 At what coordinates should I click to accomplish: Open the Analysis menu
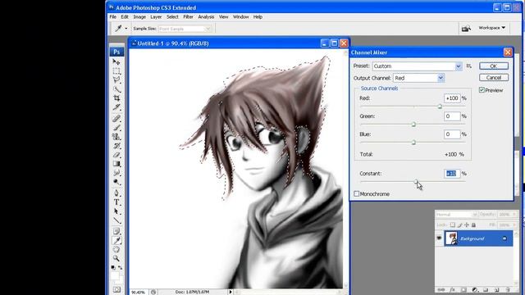pyautogui.click(x=206, y=16)
